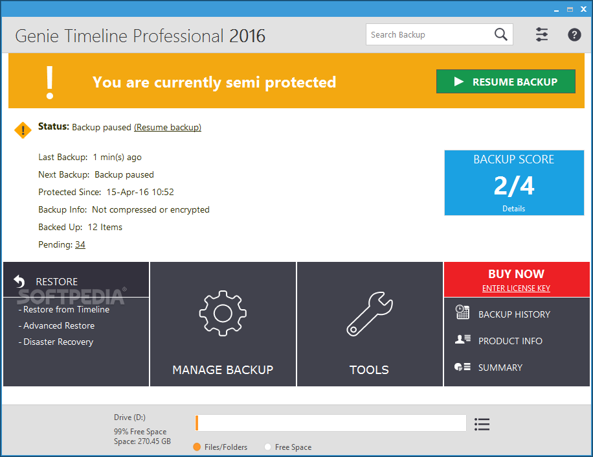This screenshot has height=457, width=593.
Task: Open the Manage Backup label
Action: tap(223, 370)
